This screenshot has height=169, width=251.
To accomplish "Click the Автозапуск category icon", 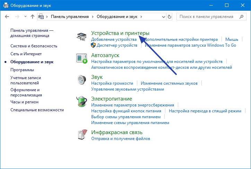I will 81,58.
